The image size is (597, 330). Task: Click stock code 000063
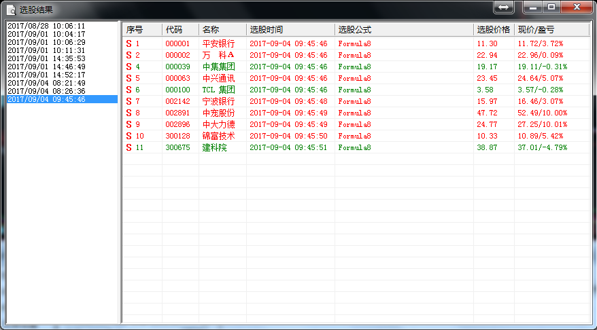pos(177,78)
